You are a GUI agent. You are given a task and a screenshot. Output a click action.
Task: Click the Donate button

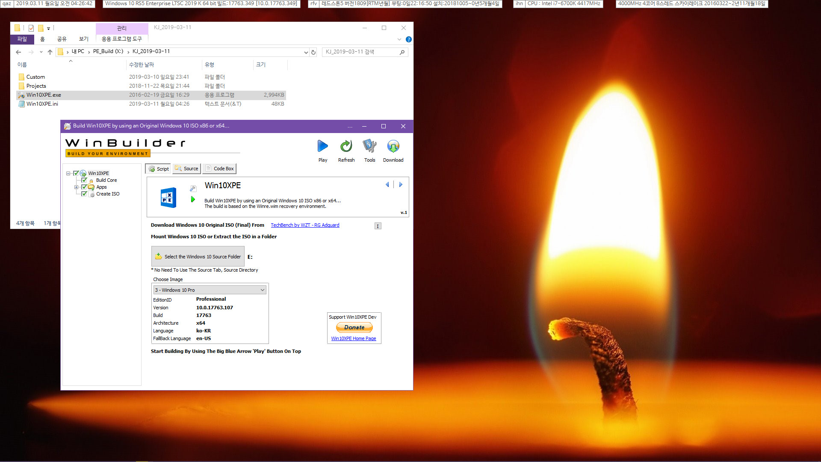(354, 327)
